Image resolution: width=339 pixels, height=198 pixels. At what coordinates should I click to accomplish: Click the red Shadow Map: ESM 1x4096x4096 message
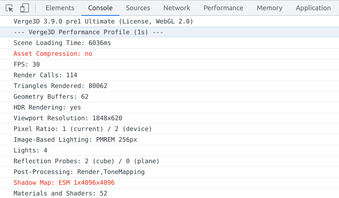point(169,183)
